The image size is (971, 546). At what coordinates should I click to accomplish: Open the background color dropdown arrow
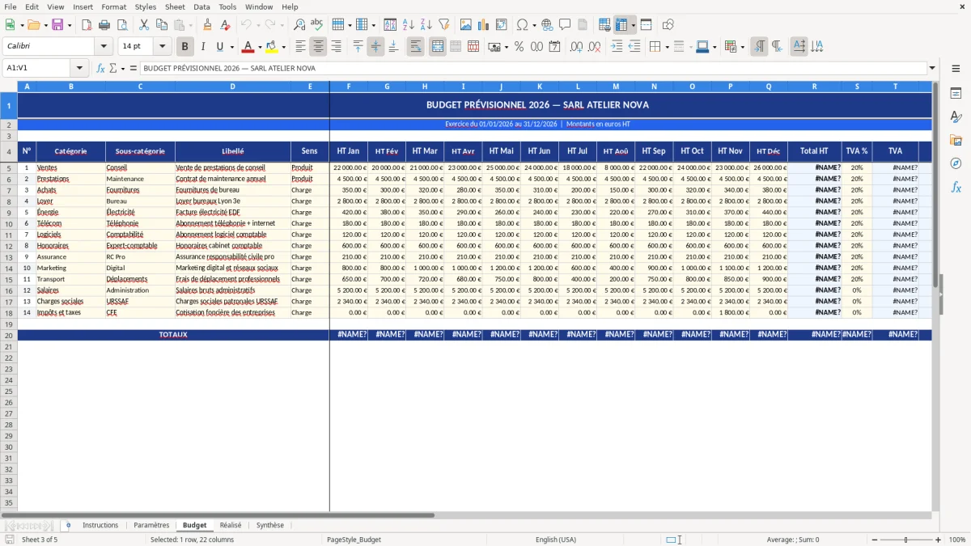pos(283,47)
